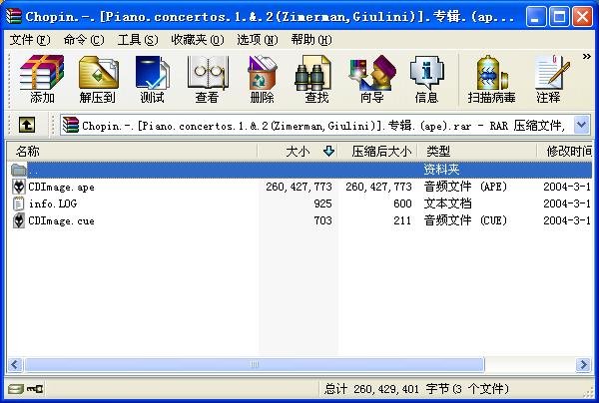Click the CDImage.cue file icon
Viewport: 599px width, 403px height.
(19, 220)
